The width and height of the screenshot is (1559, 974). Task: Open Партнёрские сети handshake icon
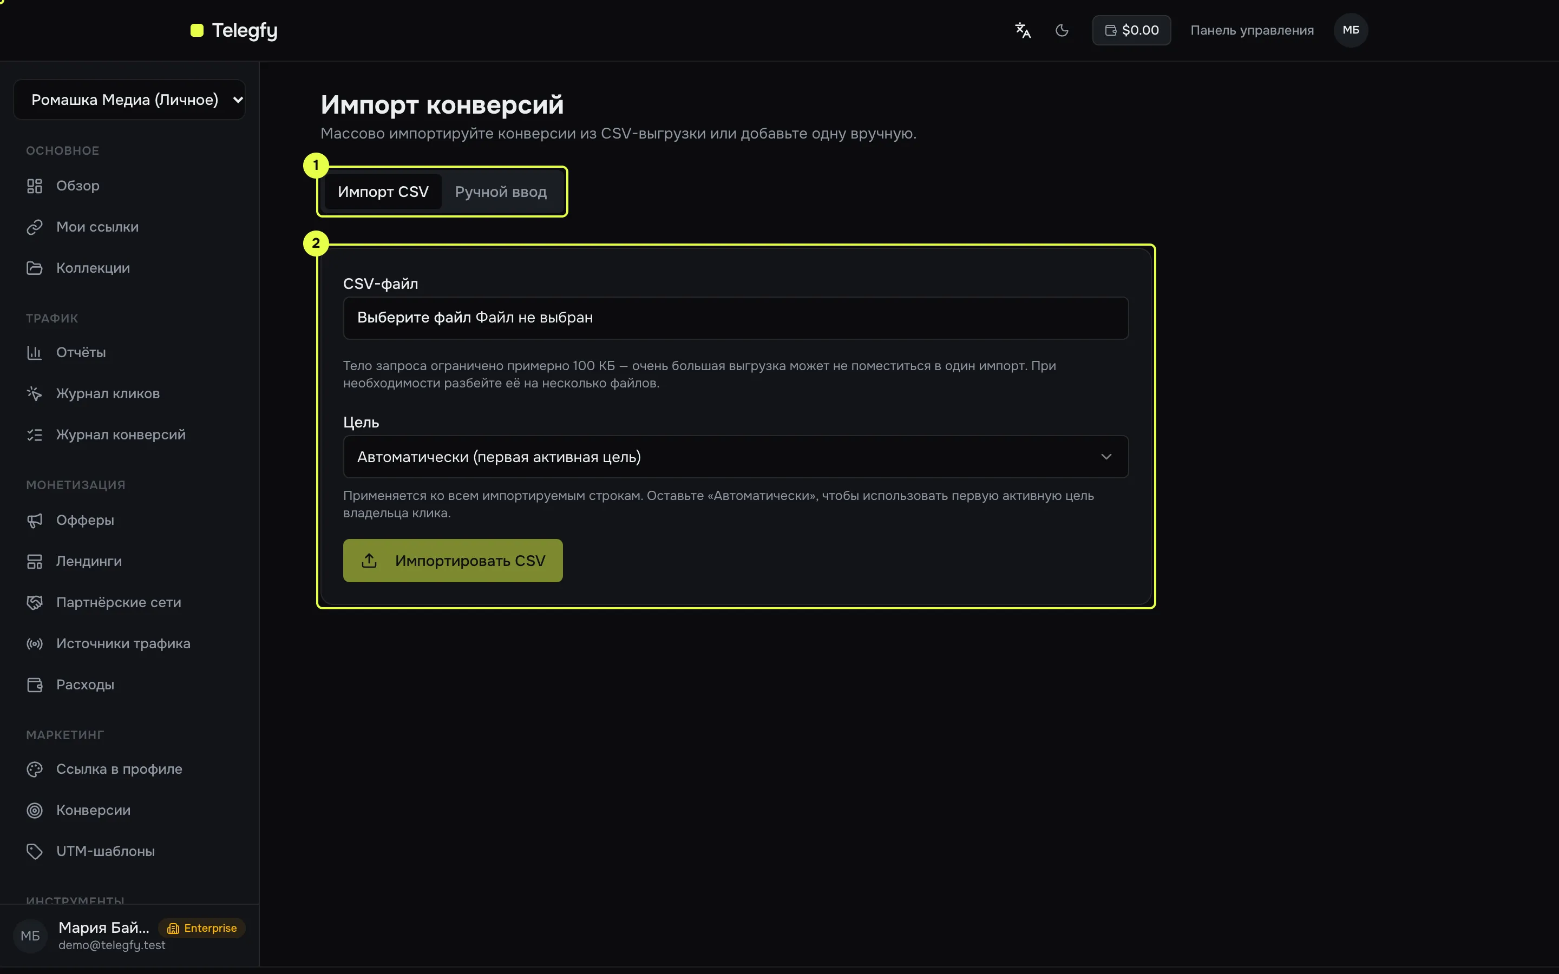[34, 603]
